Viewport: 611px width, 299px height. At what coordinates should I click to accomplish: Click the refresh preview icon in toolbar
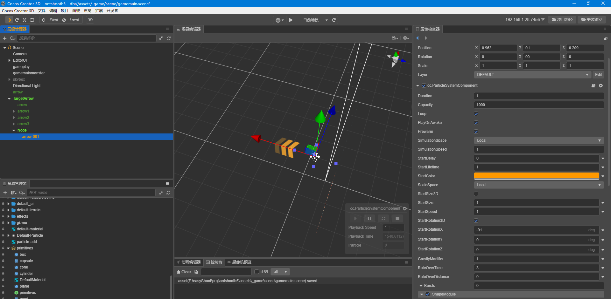point(334,20)
